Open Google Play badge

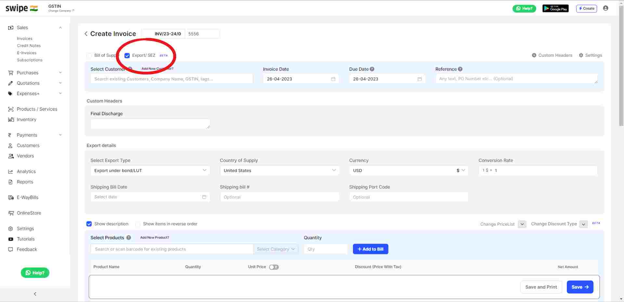pos(555,8)
